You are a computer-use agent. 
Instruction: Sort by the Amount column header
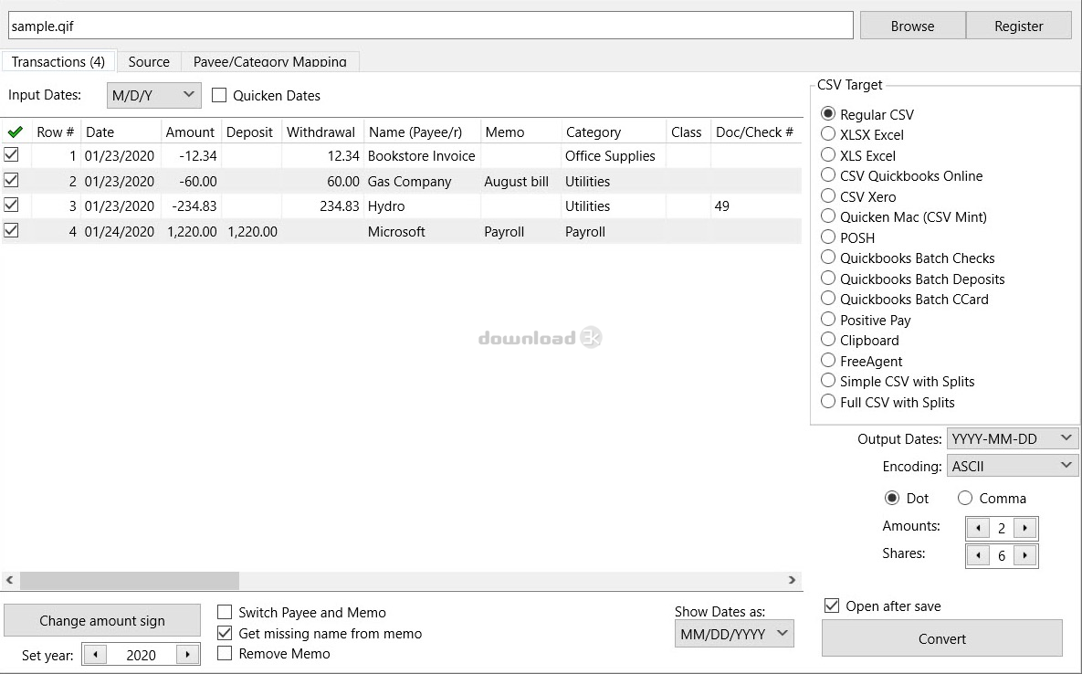[x=191, y=132]
